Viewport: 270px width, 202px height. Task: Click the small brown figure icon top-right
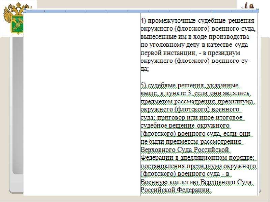point(248,5)
